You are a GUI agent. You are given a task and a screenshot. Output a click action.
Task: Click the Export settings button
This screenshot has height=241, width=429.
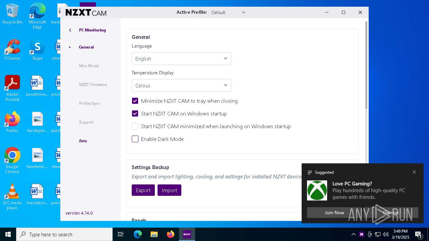click(x=143, y=190)
